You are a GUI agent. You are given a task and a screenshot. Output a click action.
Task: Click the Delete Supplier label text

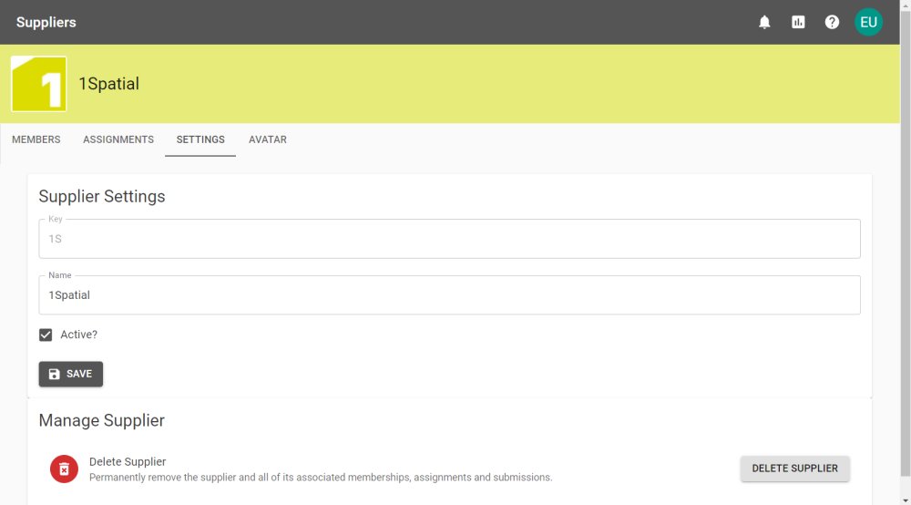128,461
